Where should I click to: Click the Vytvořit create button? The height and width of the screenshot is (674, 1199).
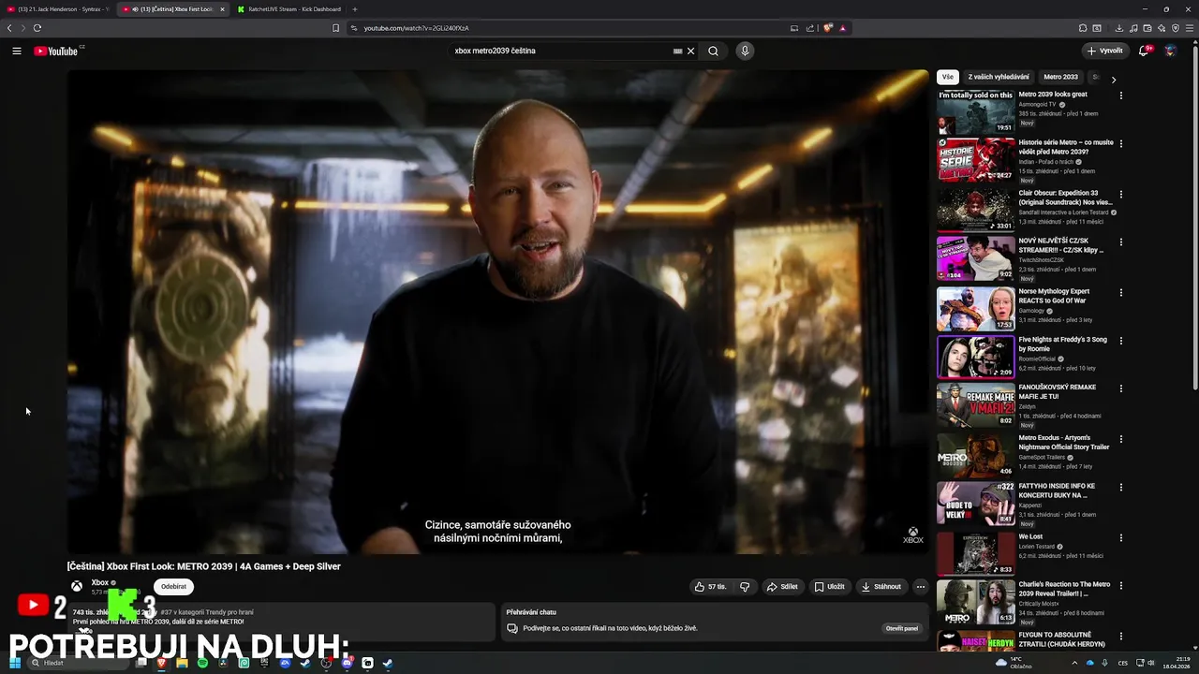(x=1104, y=51)
